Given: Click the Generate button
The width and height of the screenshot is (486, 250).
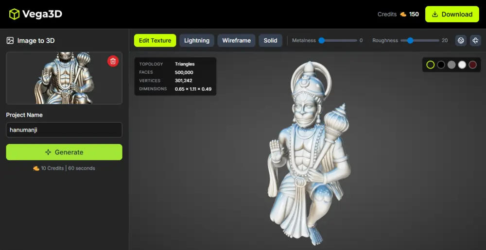Looking at the screenshot, I should (64, 152).
